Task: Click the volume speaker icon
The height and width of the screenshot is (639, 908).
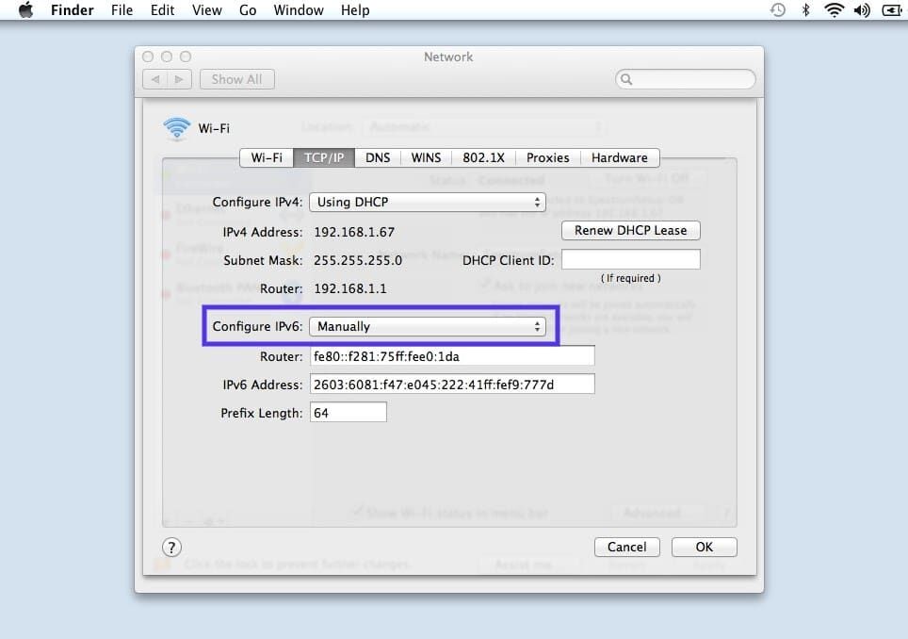Action: 861,10
